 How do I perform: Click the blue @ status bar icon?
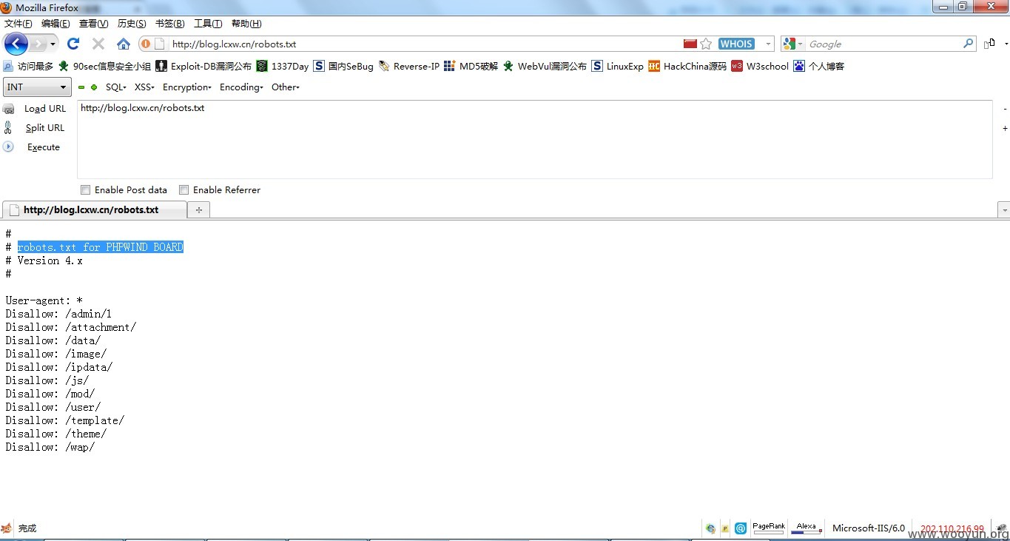click(x=741, y=528)
